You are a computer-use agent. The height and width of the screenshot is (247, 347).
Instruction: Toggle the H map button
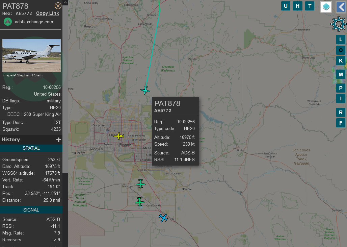click(x=298, y=6)
